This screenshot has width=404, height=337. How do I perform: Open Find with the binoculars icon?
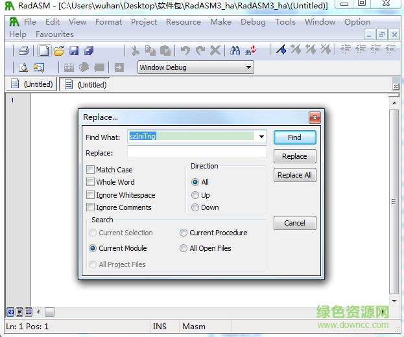pos(235,50)
